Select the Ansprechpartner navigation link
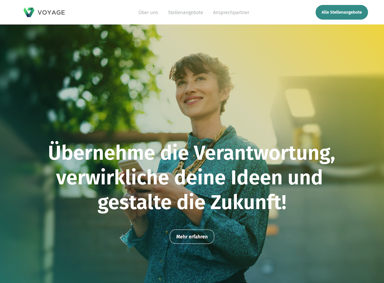 (231, 12)
